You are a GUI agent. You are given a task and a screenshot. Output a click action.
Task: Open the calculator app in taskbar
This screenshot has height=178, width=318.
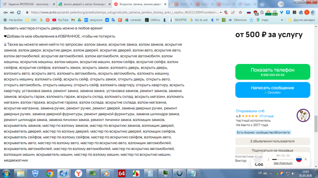150,173
